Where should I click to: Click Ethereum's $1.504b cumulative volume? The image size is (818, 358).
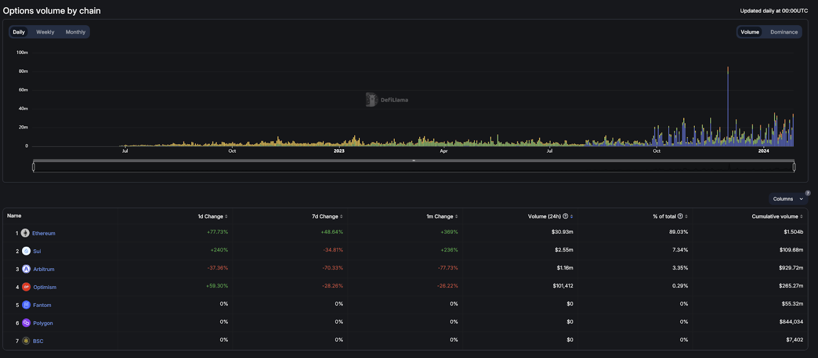[793, 232]
